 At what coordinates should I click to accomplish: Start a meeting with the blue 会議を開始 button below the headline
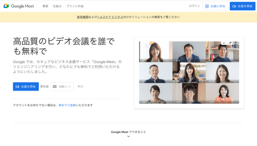[26, 87]
